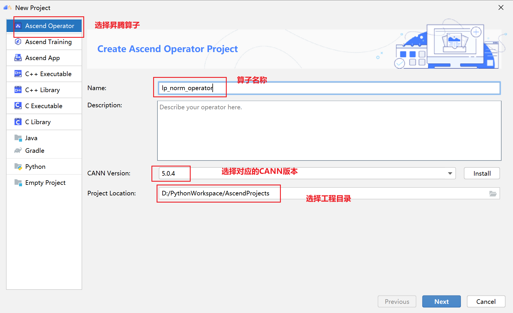Viewport: 513px width, 313px height.
Task: Click into the Description text area
Action: [329, 131]
